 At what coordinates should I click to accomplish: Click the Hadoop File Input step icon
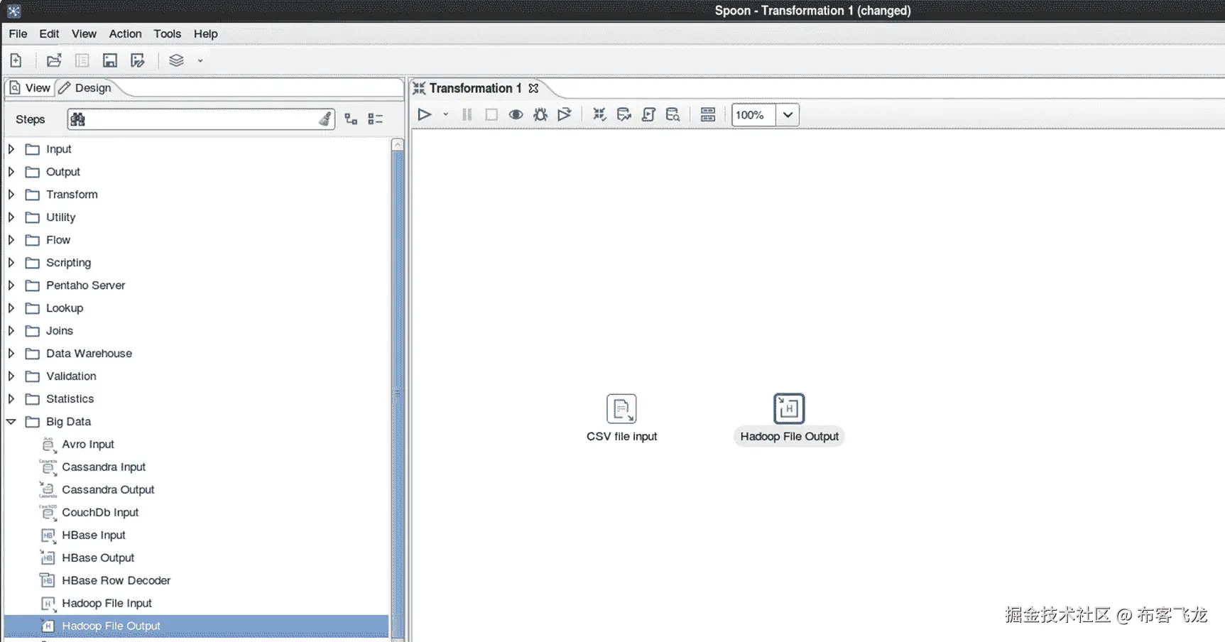tap(48, 604)
